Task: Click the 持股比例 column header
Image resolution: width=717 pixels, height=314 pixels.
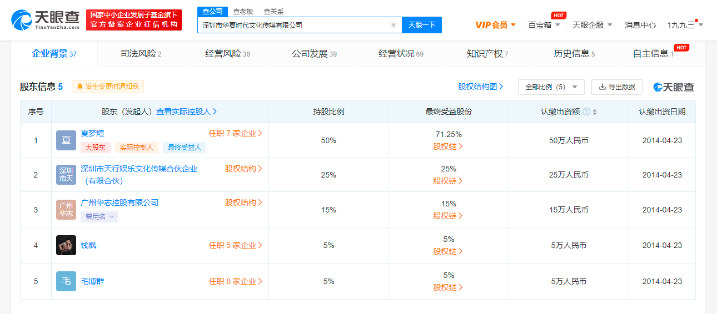Action: (x=328, y=112)
